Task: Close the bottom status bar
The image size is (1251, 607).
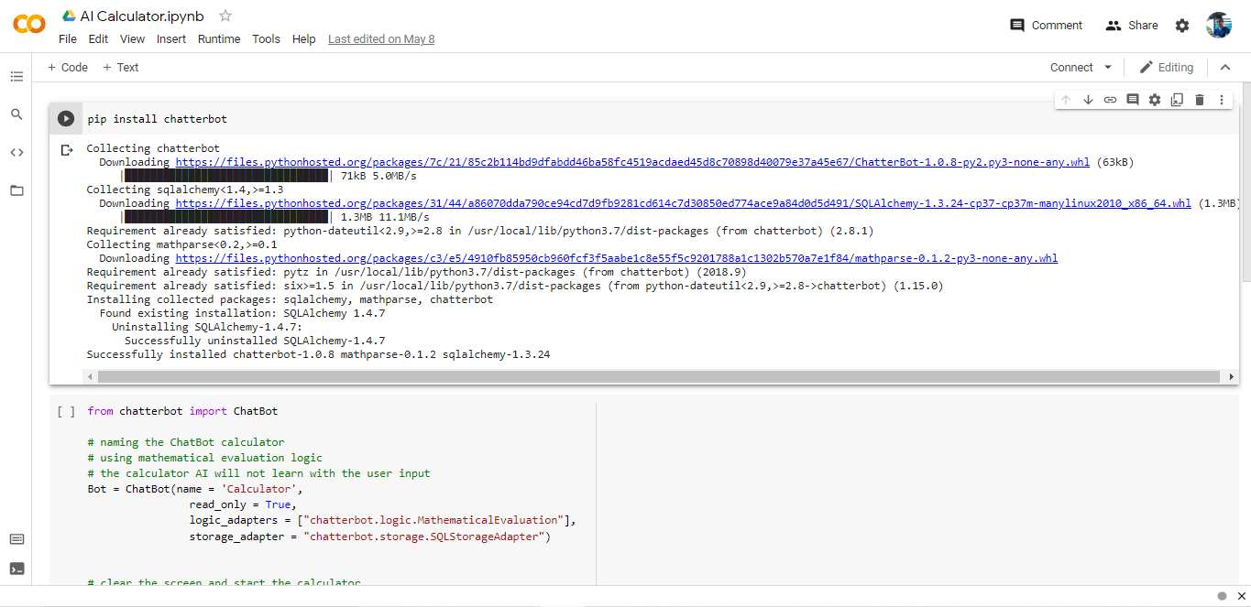Action: (x=1241, y=596)
